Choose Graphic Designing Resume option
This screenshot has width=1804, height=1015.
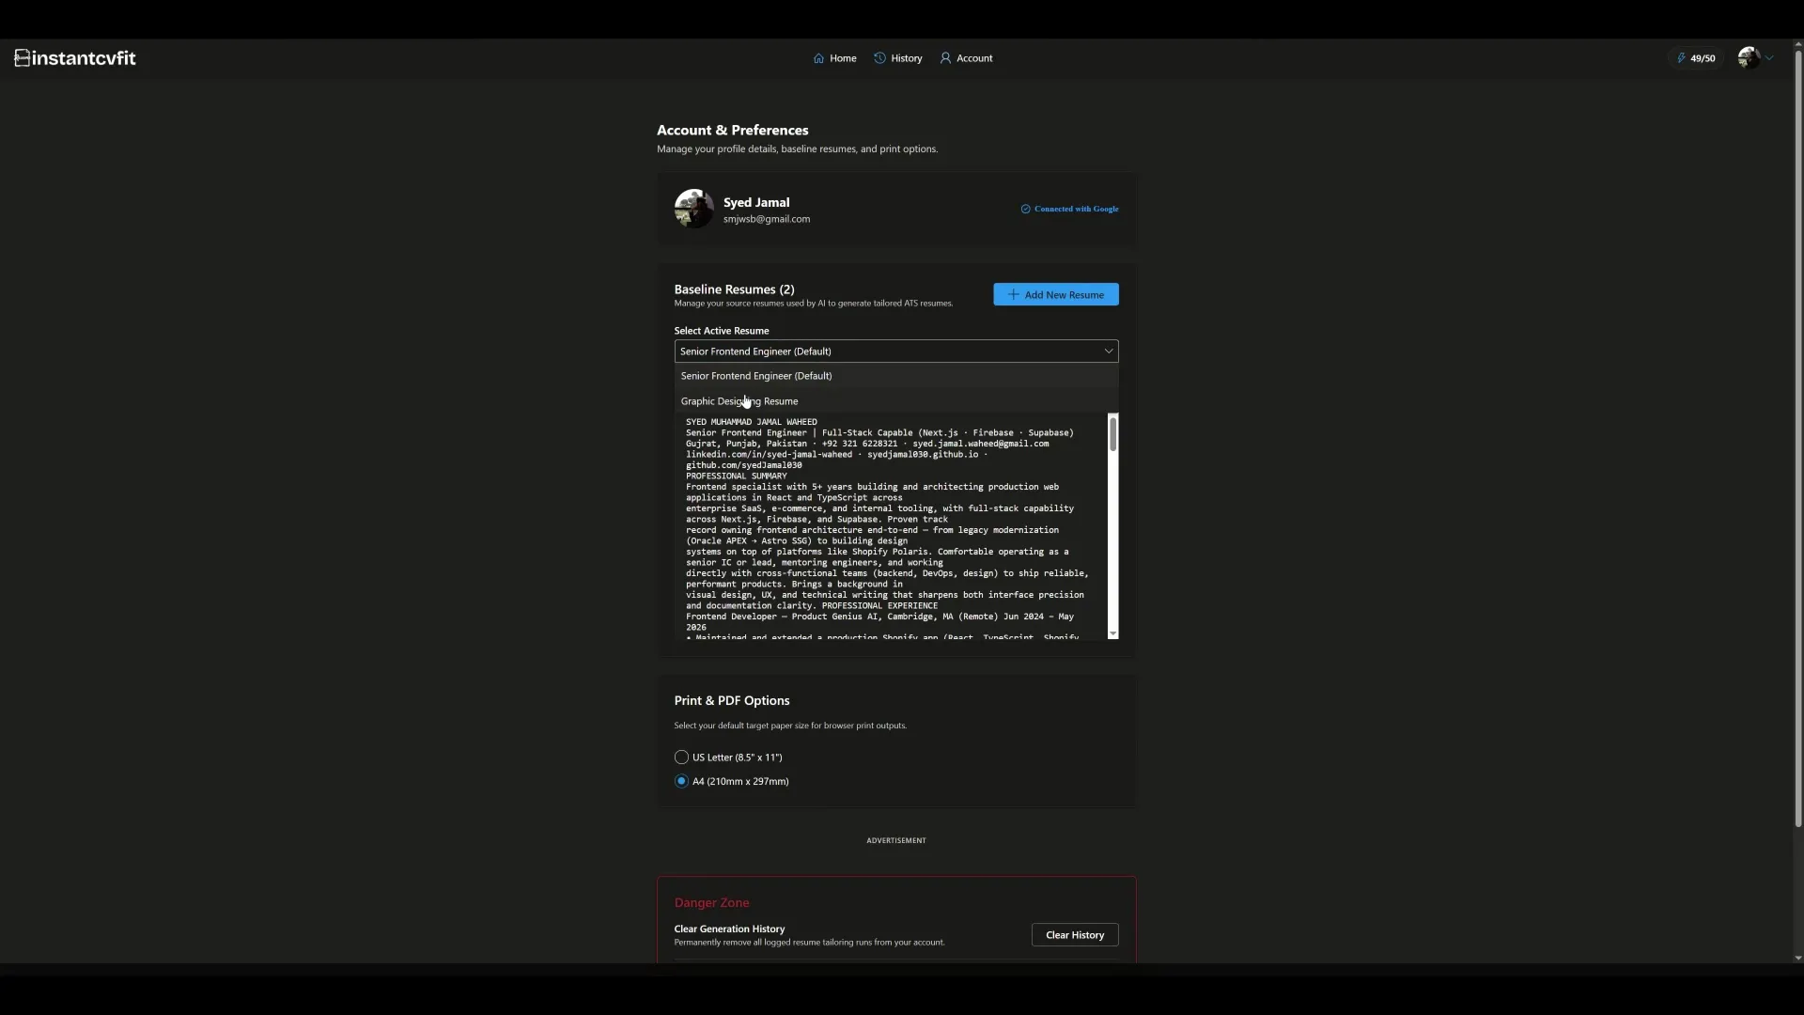pyautogui.click(x=896, y=401)
